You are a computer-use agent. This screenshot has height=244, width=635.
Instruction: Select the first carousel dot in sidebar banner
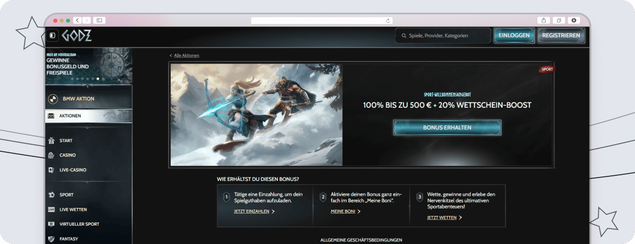tap(72, 79)
